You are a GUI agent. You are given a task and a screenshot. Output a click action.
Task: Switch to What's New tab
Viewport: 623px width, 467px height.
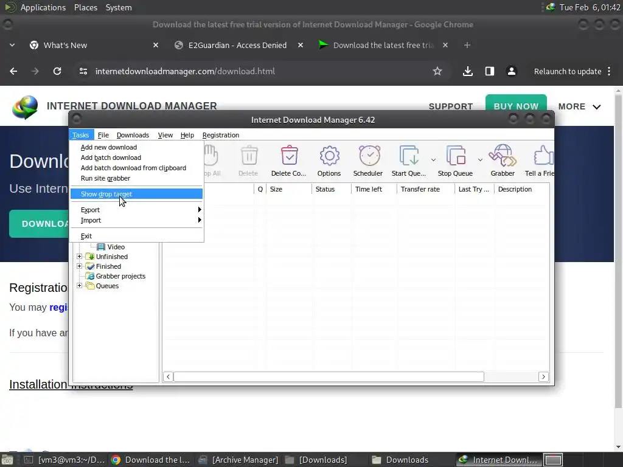(x=65, y=45)
